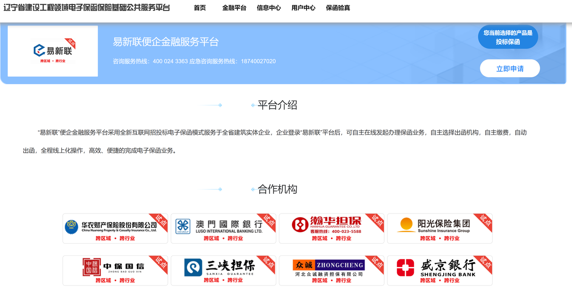Click the 客服热线 400-023-5588 text
572x294 pixels.
click(x=335, y=232)
